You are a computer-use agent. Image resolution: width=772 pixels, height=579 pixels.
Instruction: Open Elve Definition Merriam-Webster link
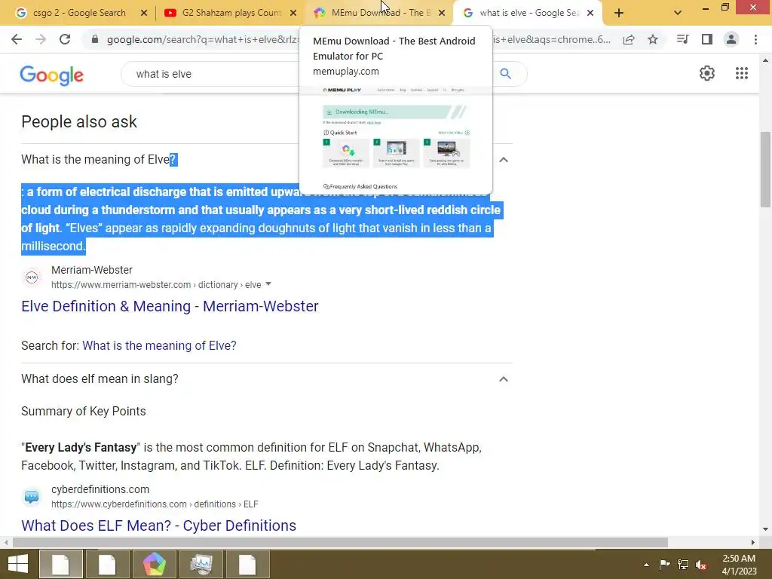point(170,306)
